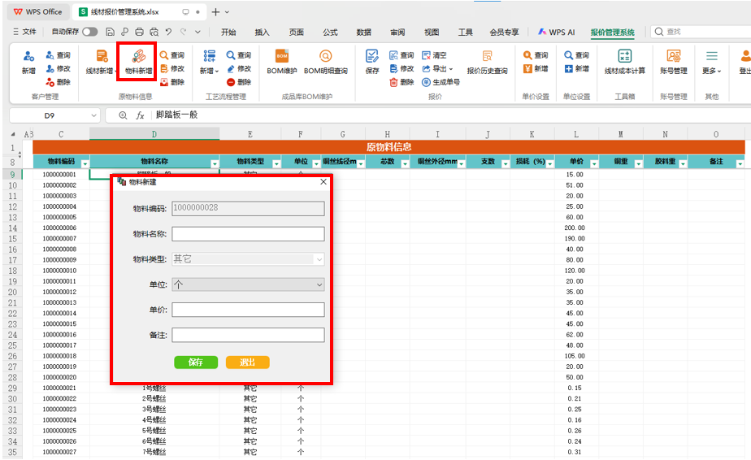This screenshot has height=460, width=751.
Task: Open the 物料名称 column filter arrow
Action: [x=215, y=164]
